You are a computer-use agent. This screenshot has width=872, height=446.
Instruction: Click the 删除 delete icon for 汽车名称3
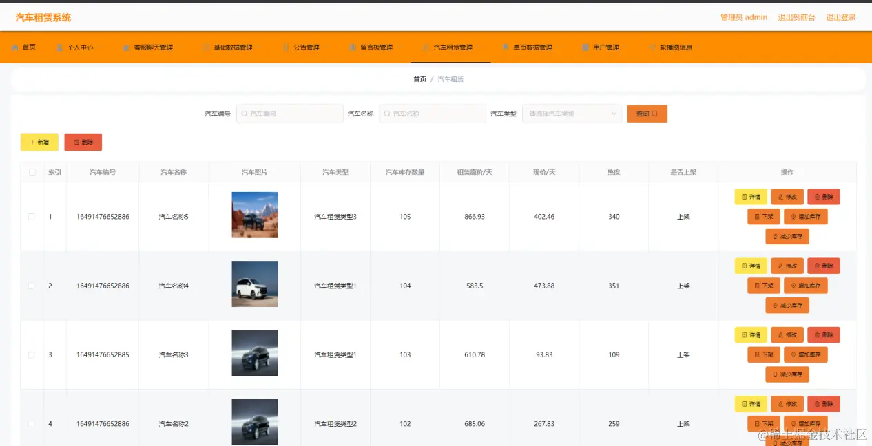[818, 334]
